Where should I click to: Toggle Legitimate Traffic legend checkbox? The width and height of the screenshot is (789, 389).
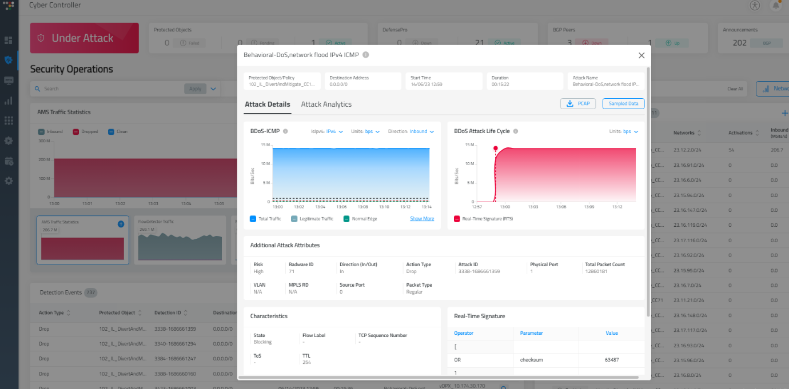[x=294, y=219]
